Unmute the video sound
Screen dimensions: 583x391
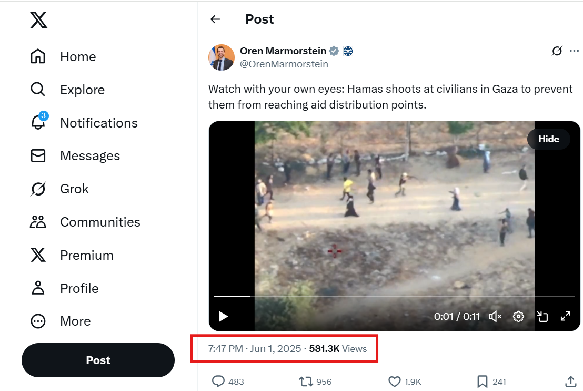coord(495,317)
